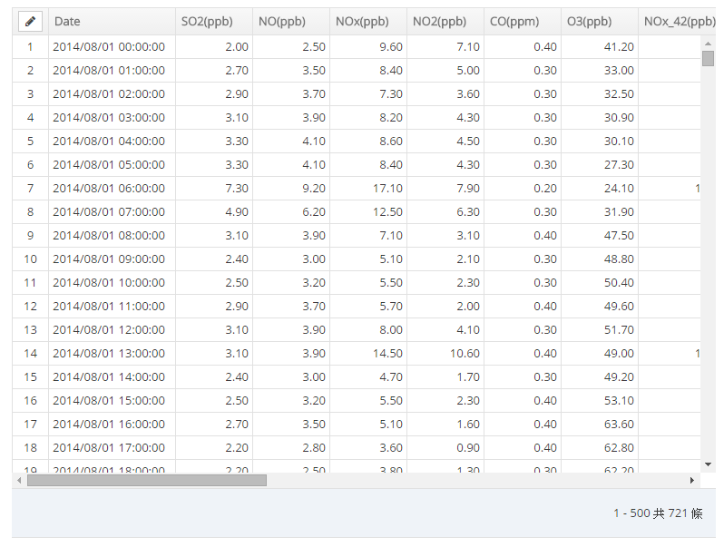Click NOx value 14.50 in row 14

[368, 353]
